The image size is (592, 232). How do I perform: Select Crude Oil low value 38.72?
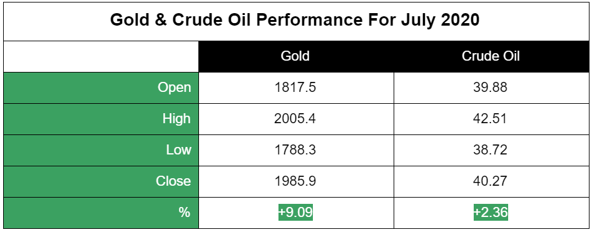pyautogui.click(x=490, y=150)
